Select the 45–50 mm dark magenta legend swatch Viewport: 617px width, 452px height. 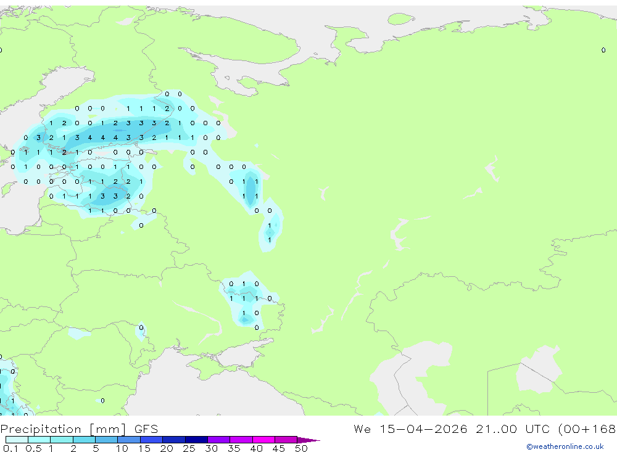[x=286, y=440]
